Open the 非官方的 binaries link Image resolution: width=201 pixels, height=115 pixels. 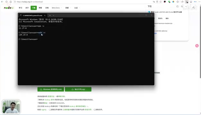pyautogui.click(x=88, y=110)
